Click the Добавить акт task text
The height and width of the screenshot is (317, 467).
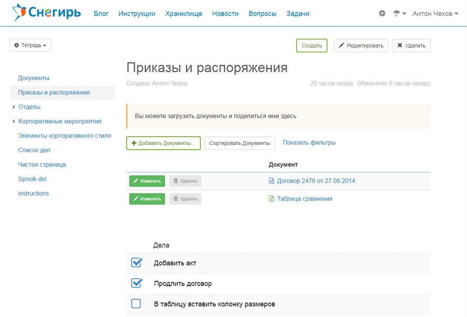click(175, 263)
